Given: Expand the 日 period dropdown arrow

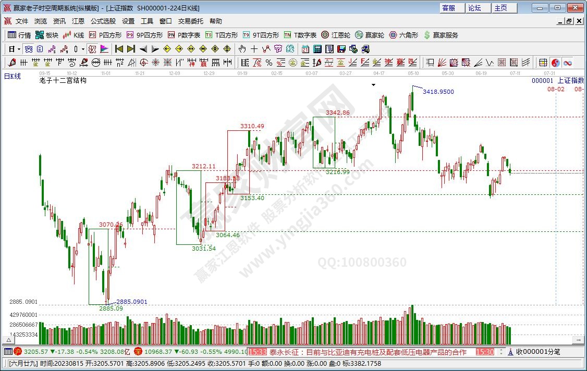Looking at the screenshot, I should point(19,49).
